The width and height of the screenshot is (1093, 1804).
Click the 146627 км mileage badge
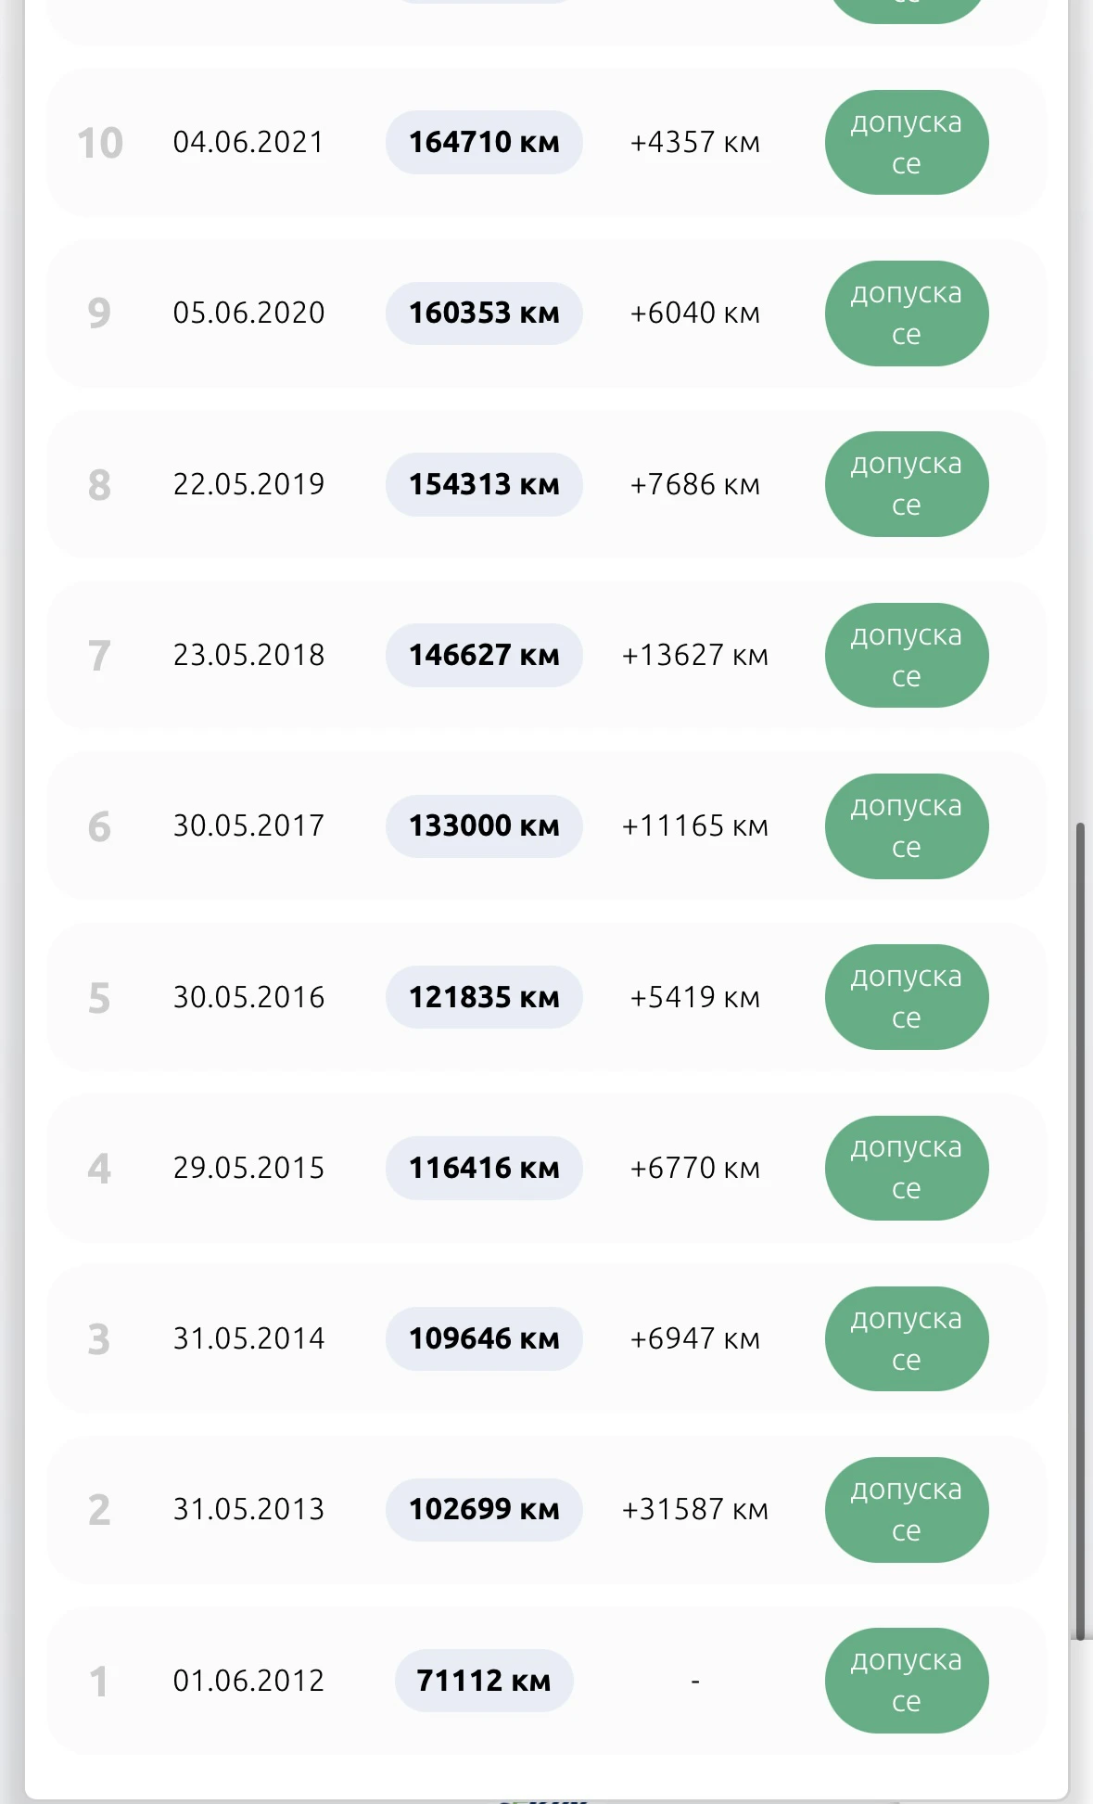click(x=484, y=655)
